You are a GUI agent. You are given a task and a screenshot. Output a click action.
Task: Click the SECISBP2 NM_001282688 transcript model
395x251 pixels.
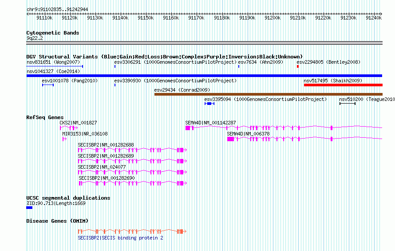click(132, 150)
